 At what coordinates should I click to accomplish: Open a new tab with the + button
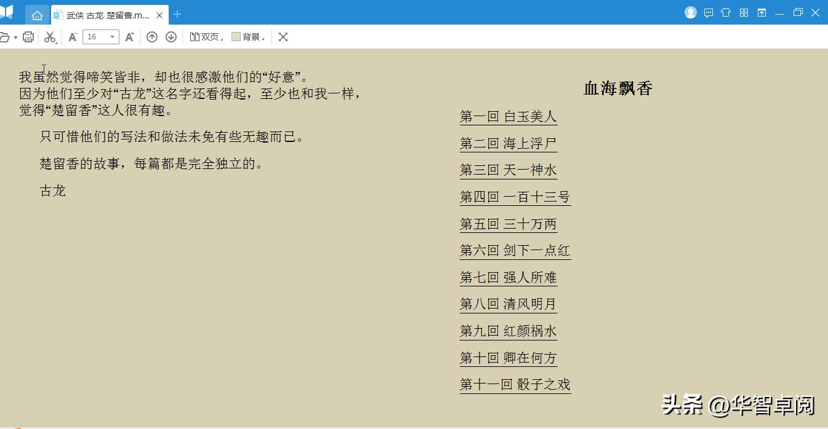pos(177,14)
